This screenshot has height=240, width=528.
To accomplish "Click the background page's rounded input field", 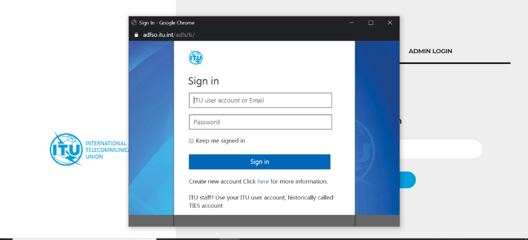I will click(441, 149).
